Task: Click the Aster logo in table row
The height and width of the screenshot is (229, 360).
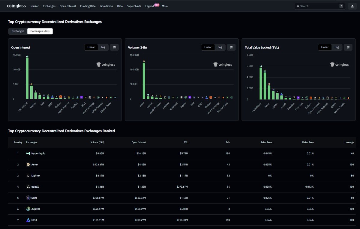Action: 28,165
